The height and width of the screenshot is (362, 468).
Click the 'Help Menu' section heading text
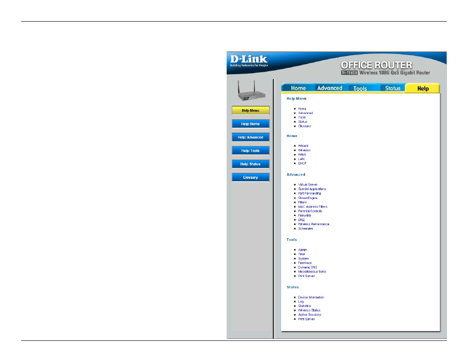[296, 98]
